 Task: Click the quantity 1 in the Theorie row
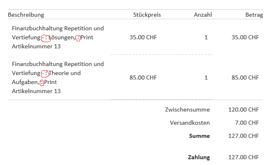pos(206,77)
